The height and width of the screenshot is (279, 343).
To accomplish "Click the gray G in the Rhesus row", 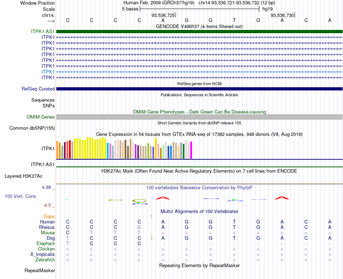I will [x=139, y=227].
